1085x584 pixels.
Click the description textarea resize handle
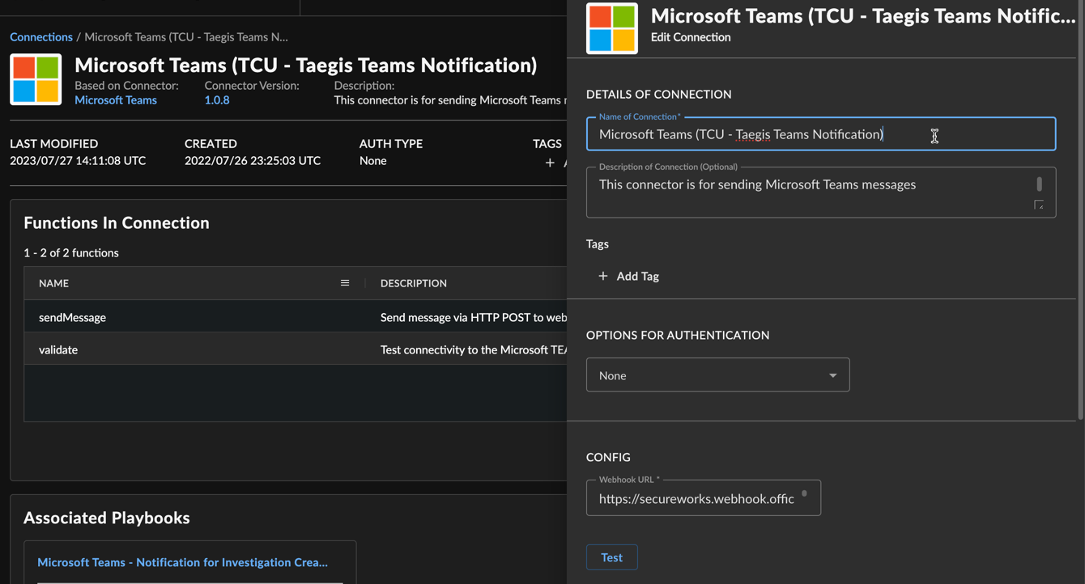tap(1039, 205)
